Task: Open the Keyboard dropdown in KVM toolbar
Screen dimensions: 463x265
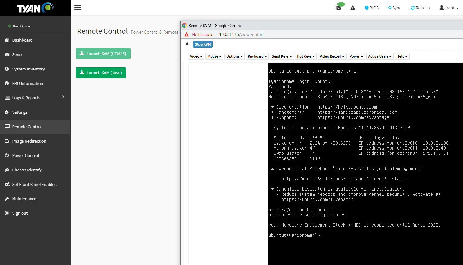Action: 257,56
